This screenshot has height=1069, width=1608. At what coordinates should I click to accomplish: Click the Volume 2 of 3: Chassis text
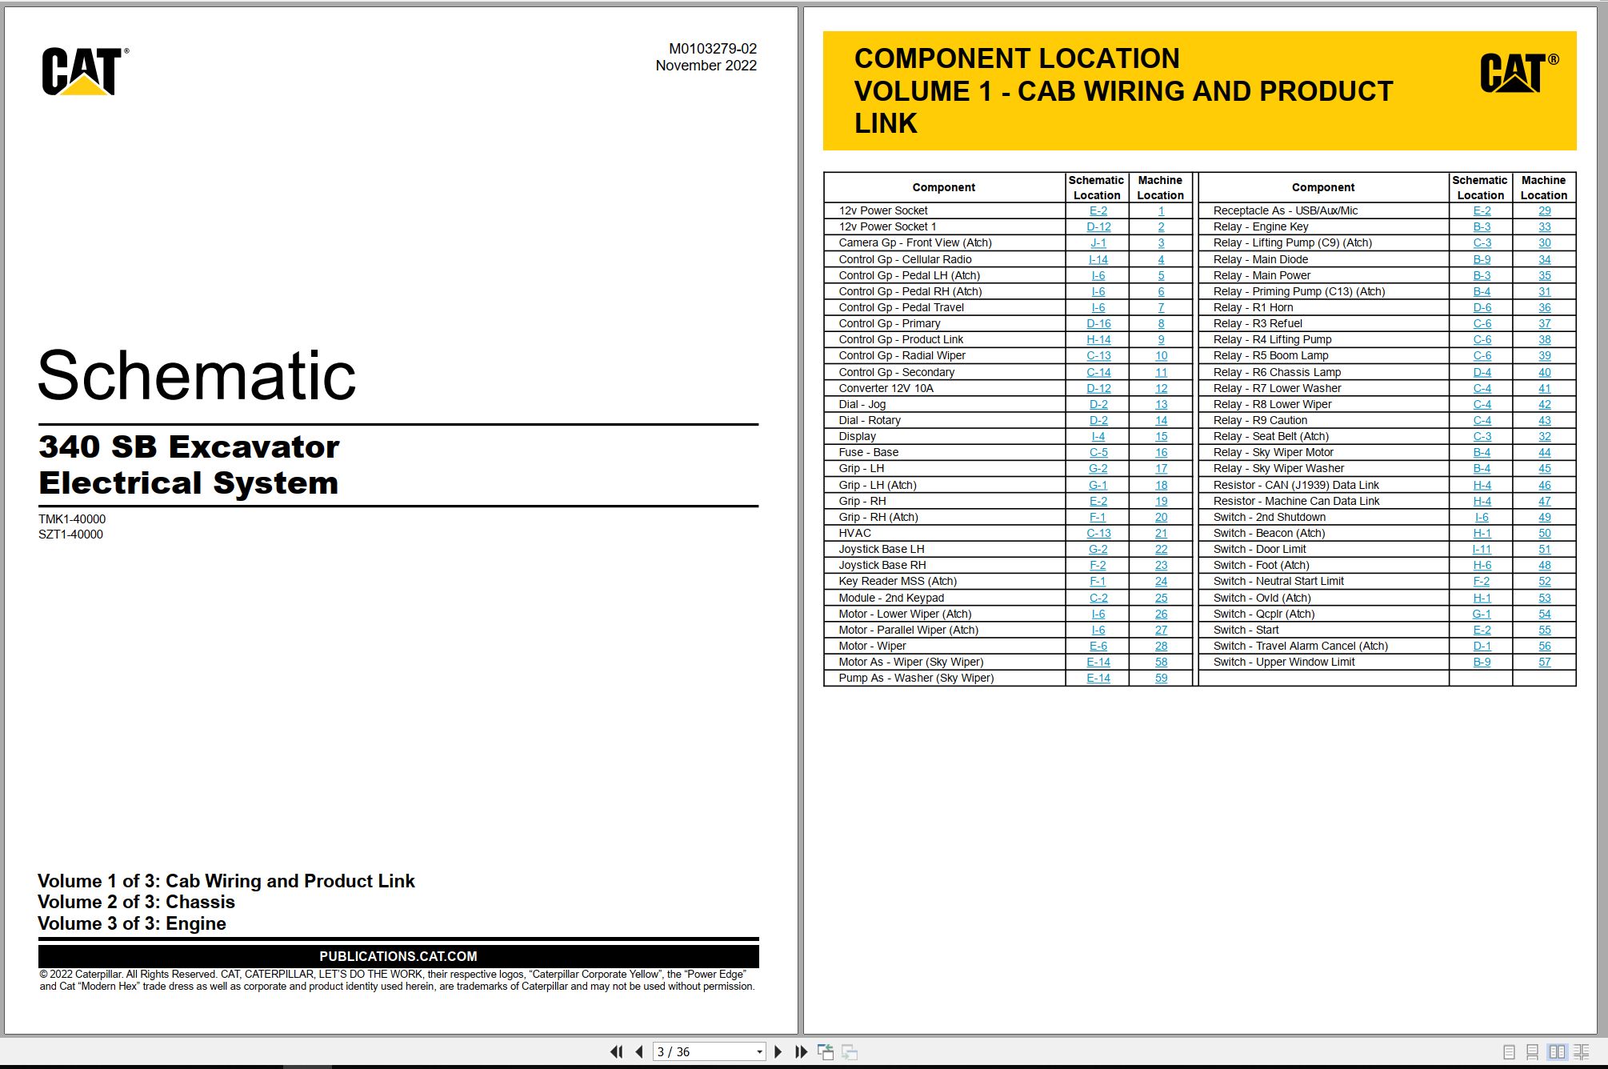click(136, 902)
